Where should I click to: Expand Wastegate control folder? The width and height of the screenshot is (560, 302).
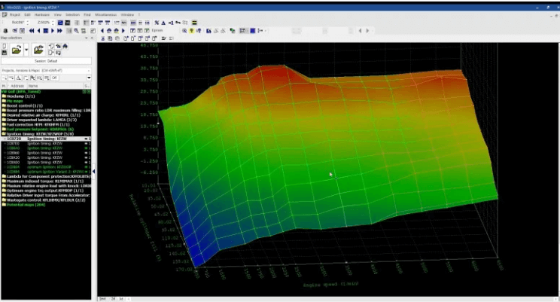coord(44,200)
